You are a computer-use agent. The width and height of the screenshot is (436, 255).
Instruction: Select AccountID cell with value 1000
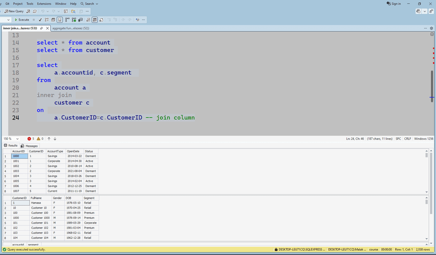click(19, 156)
